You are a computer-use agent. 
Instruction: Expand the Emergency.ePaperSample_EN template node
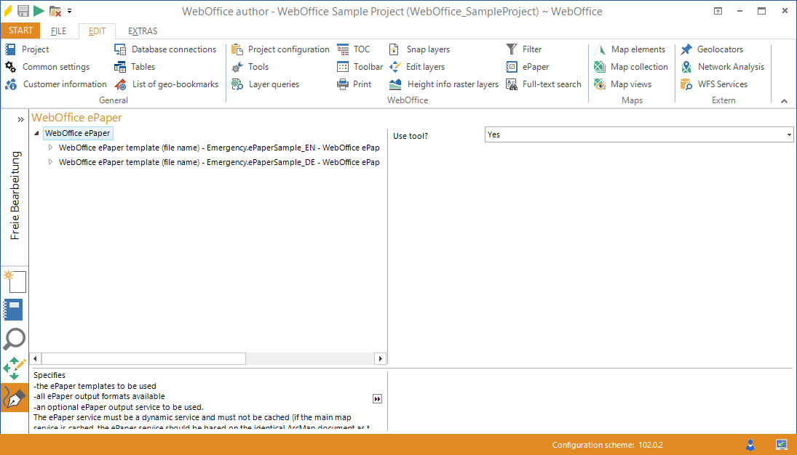tap(50, 148)
